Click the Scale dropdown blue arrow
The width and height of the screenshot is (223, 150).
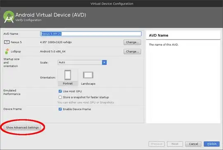point(104,62)
